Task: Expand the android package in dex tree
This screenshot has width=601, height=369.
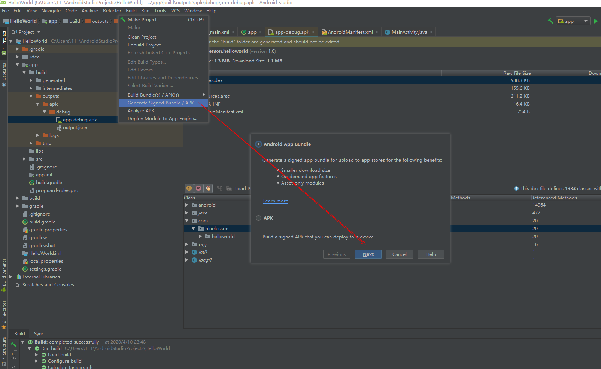Action: [187, 205]
